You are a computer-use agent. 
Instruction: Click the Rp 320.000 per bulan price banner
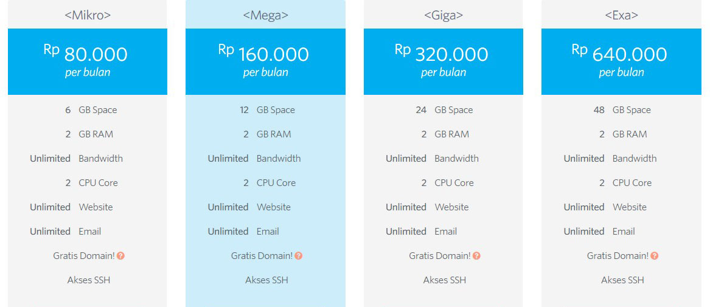coord(444,61)
